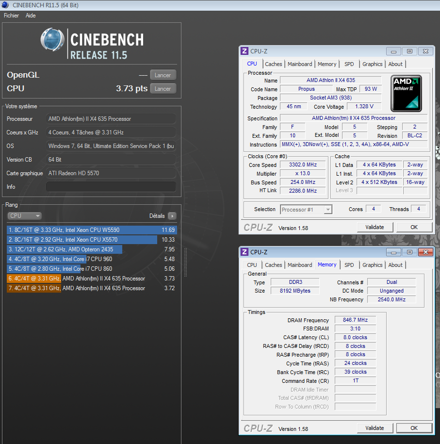Click the Bank Cycle Time value 39 clocks
This screenshot has height=444, width=440.
click(x=355, y=372)
